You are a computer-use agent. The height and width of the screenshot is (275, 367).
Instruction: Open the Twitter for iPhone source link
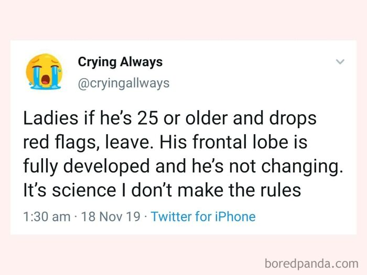pyautogui.click(x=203, y=216)
